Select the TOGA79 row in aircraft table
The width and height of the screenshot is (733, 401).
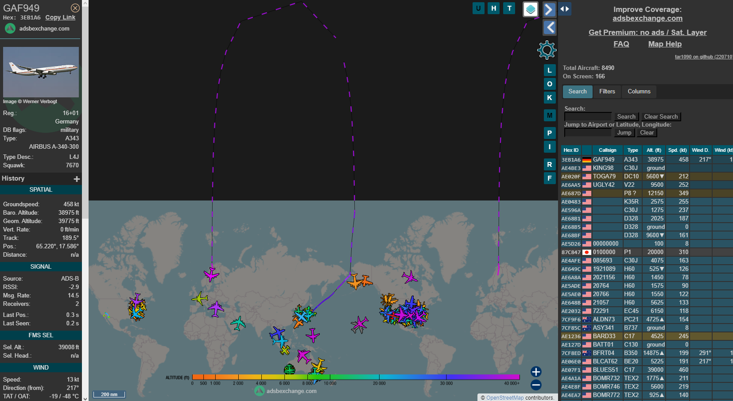click(647, 177)
